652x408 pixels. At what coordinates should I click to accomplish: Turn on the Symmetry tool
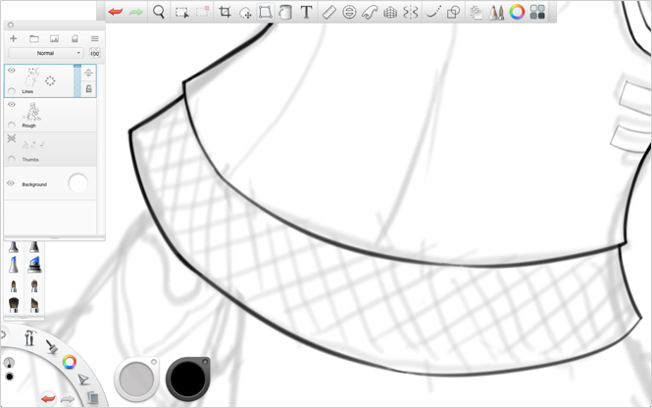point(410,13)
